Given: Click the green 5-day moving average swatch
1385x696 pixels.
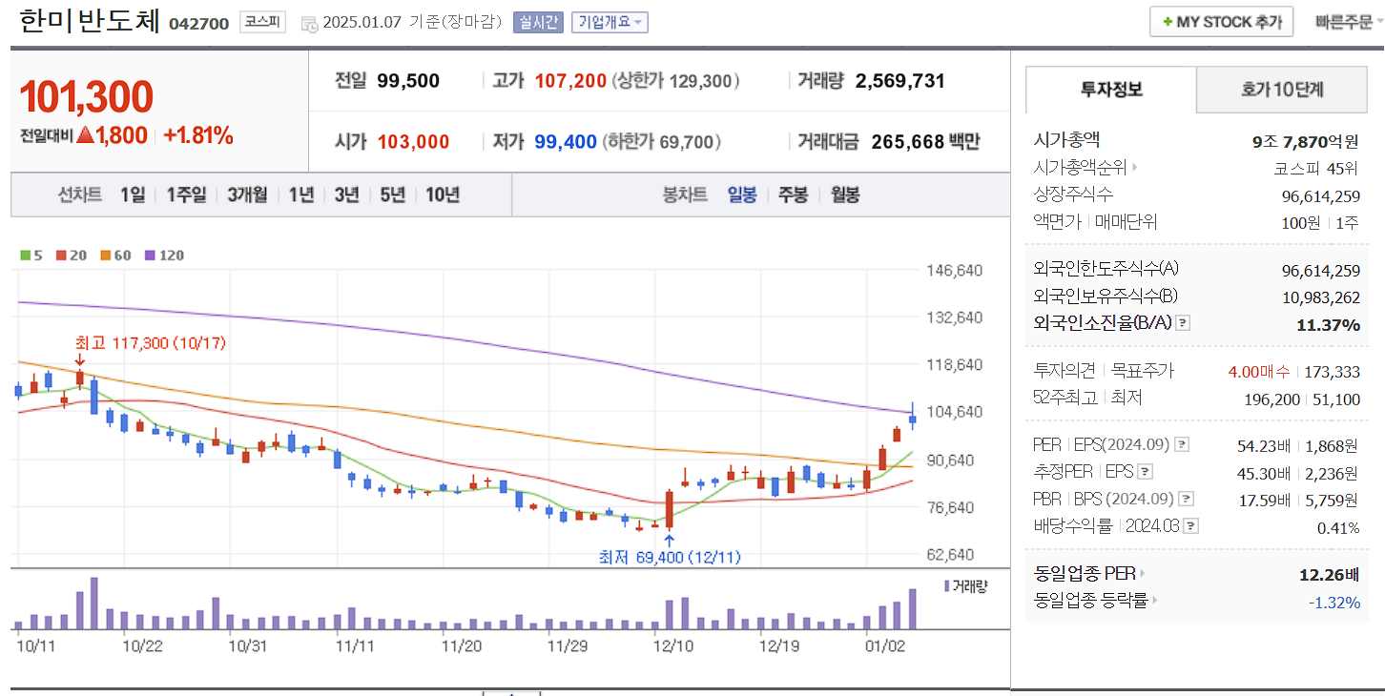Looking at the screenshot, I should 23,256.
